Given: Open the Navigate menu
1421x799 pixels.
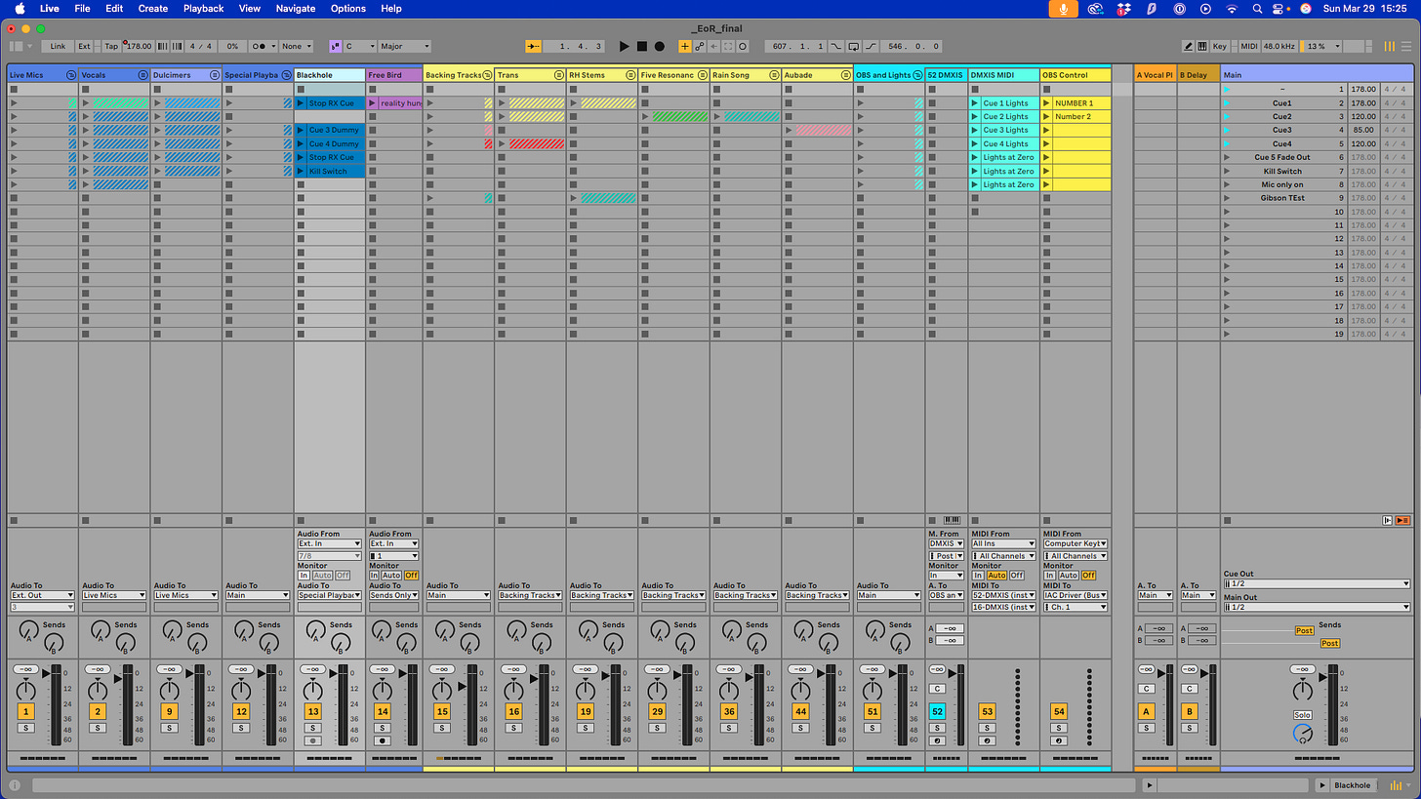Looking at the screenshot, I should (x=296, y=9).
